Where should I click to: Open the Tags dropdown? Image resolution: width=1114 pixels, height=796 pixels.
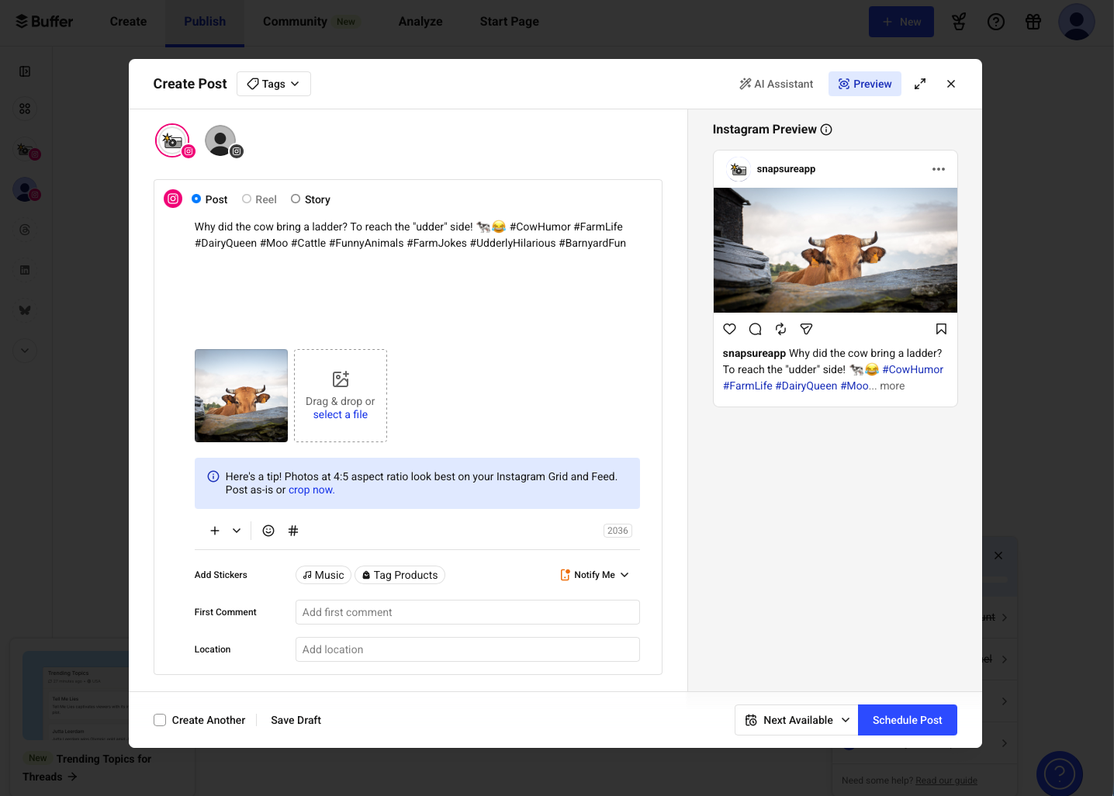pos(273,83)
